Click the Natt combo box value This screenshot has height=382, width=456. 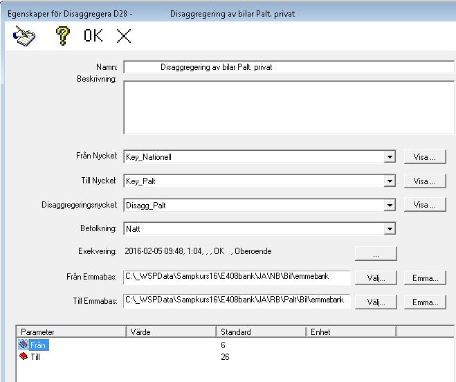click(x=259, y=228)
